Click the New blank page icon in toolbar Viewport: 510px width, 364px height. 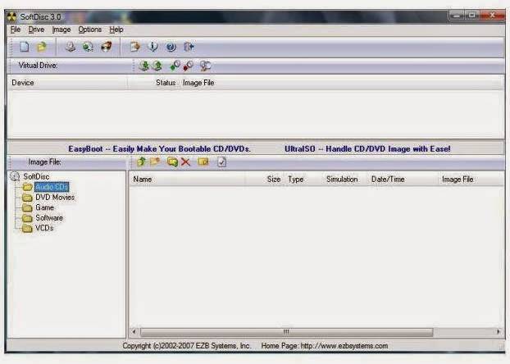coord(24,48)
